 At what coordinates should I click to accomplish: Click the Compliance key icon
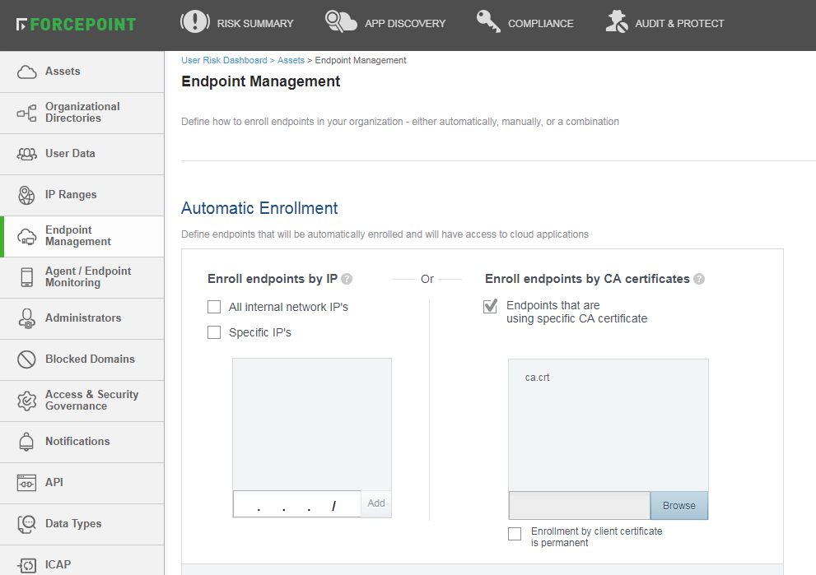[x=489, y=22]
